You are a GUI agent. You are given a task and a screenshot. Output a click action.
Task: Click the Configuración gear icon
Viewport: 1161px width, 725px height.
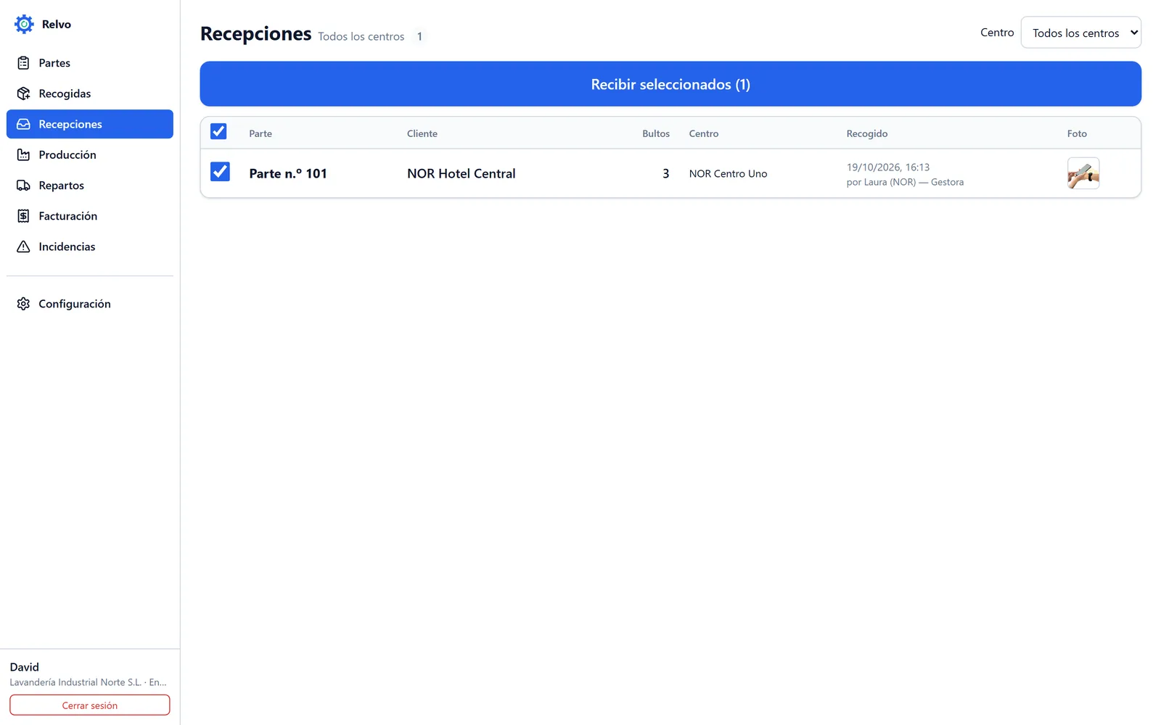pyautogui.click(x=23, y=304)
